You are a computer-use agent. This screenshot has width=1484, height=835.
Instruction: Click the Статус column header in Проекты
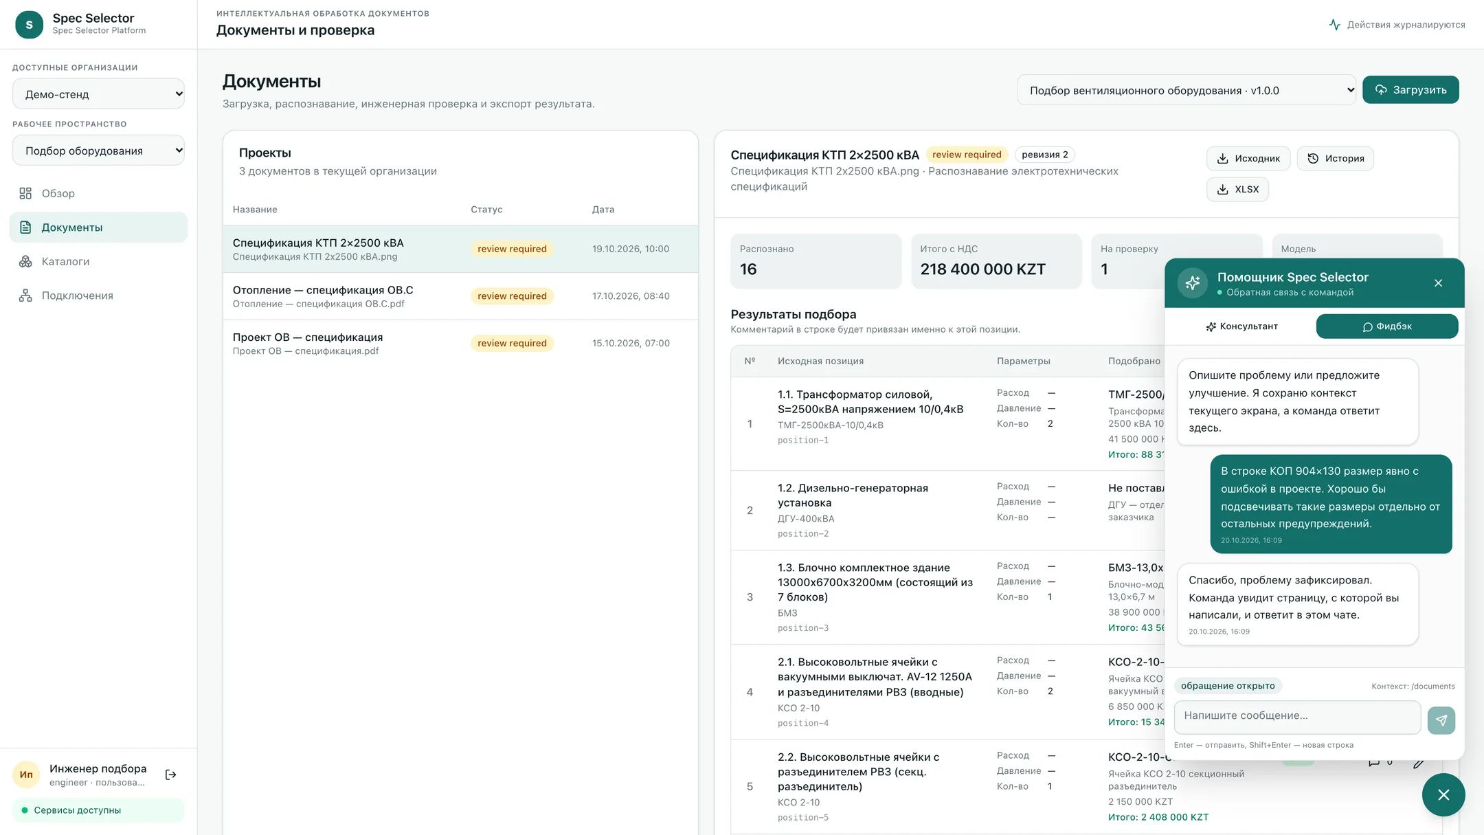(x=486, y=210)
